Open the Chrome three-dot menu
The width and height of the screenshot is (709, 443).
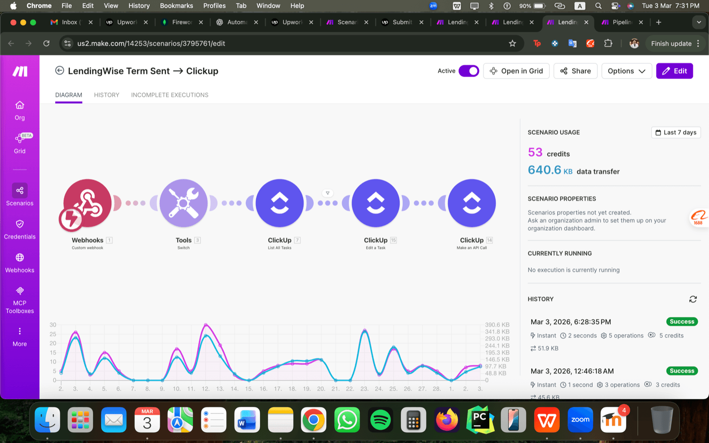pyautogui.click(x=698, y=43)
